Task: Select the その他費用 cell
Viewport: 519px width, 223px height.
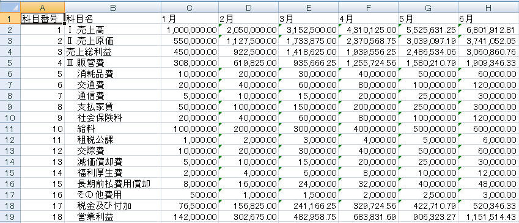Action: (x=113, y=195)
